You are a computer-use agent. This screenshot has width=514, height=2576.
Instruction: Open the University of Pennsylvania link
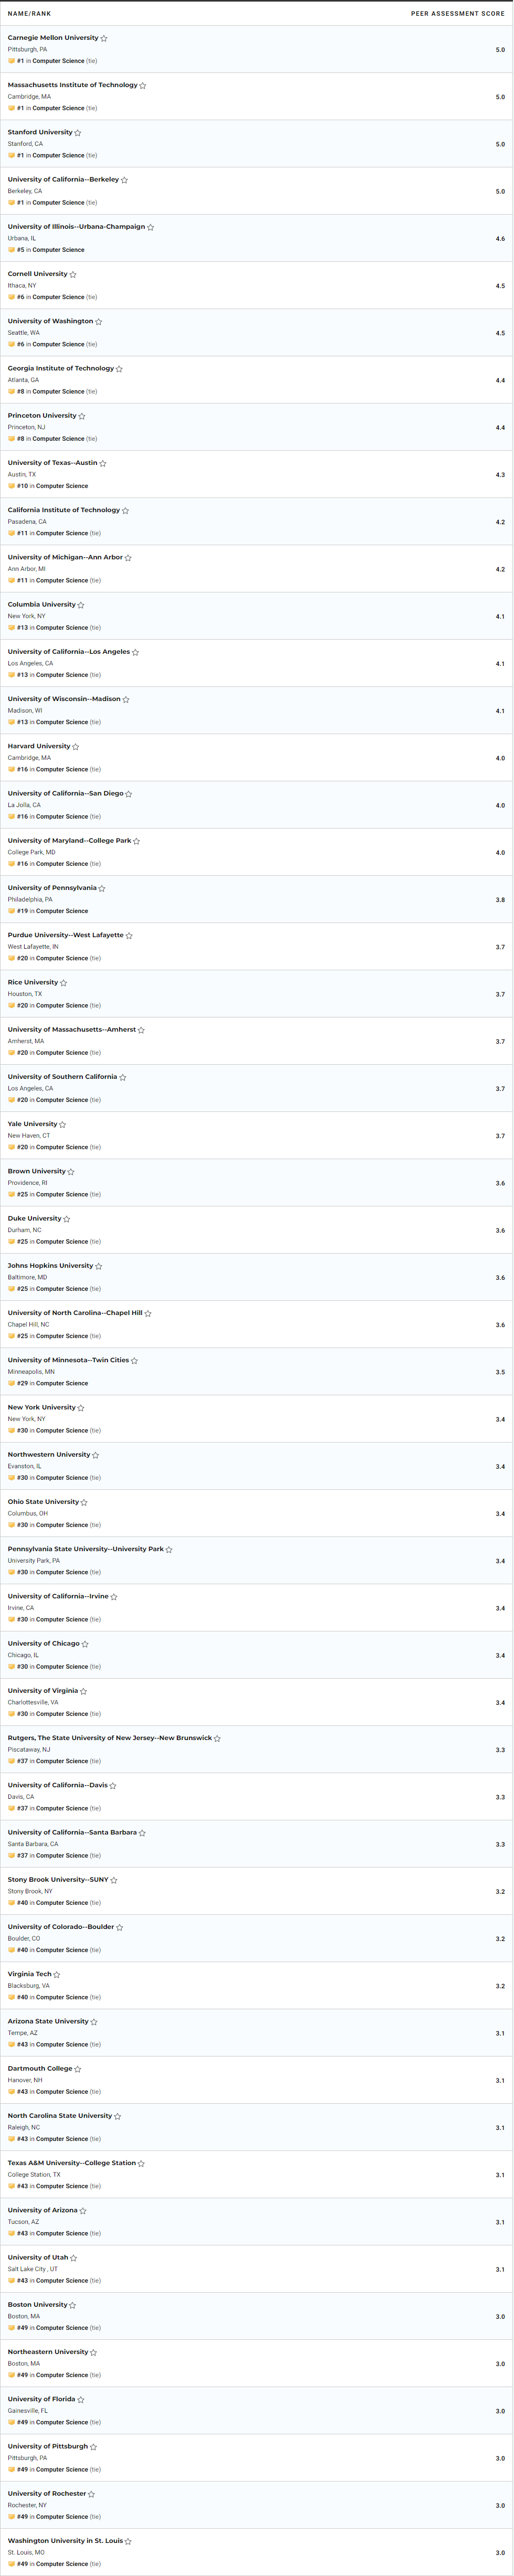pos(52,888)
